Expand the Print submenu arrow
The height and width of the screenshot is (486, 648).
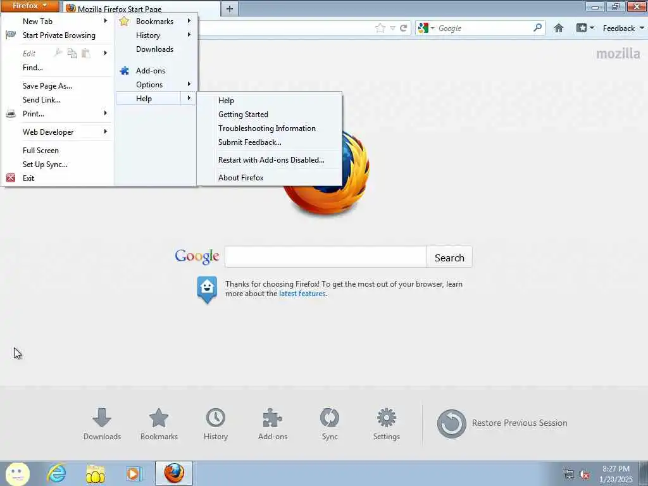(106, 113)
